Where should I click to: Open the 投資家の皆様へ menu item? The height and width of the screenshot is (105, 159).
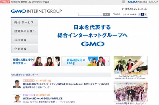tap(24, 31)
